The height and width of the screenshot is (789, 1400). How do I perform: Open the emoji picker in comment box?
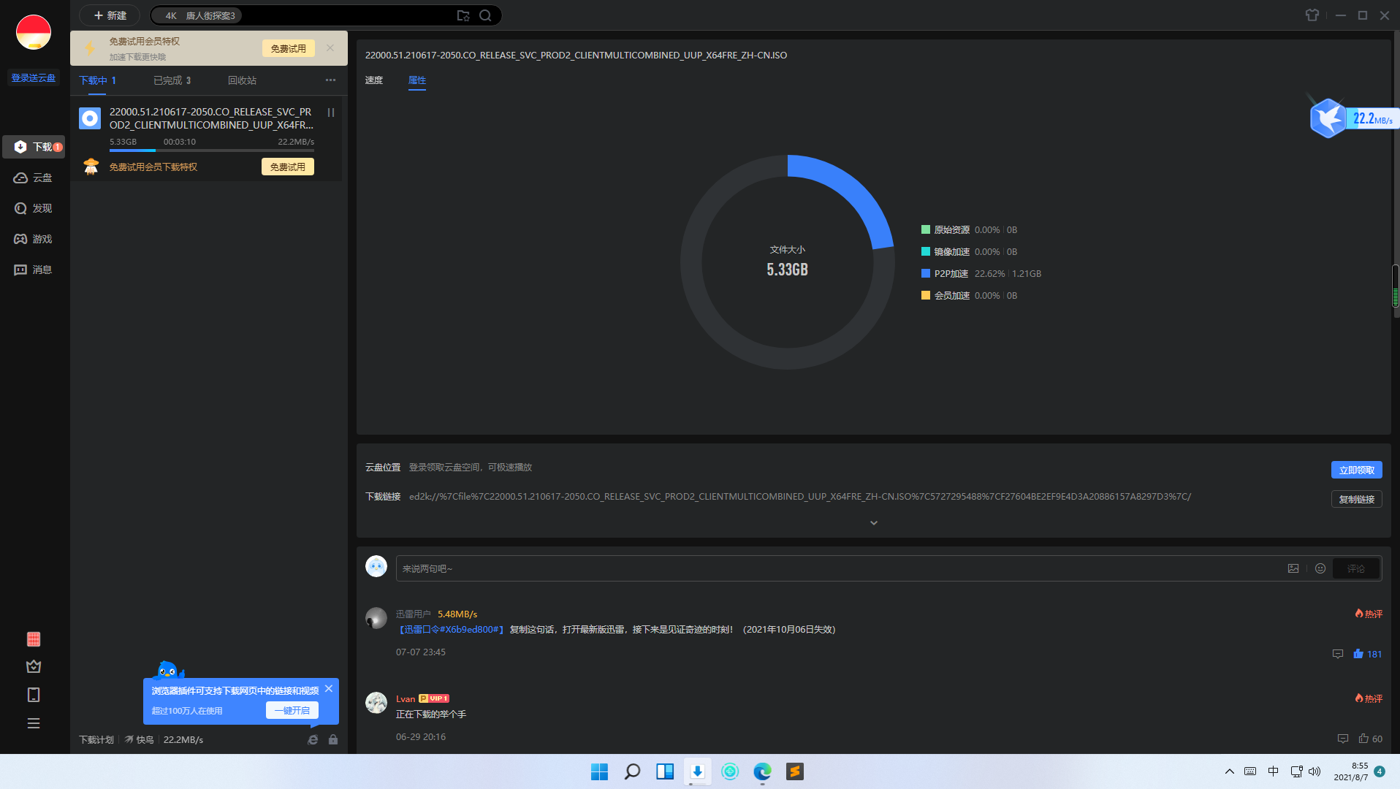[1320, 568]
